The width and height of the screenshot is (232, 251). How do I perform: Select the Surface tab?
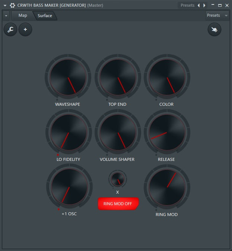click(45, 16)
